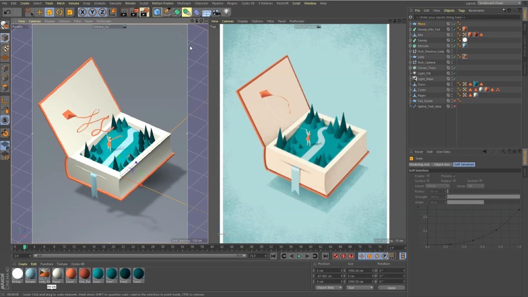Open the Cube primitive object icon
The image size is (528, 297).
coord(157,12)
